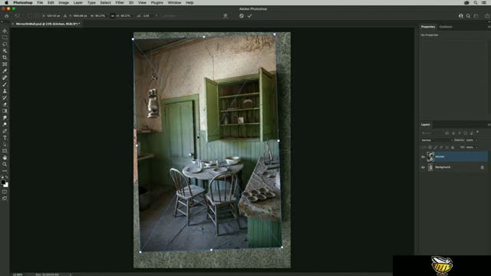491x276 pixels.
Task: Select the Eraser tool
Action: pos(5,104)
